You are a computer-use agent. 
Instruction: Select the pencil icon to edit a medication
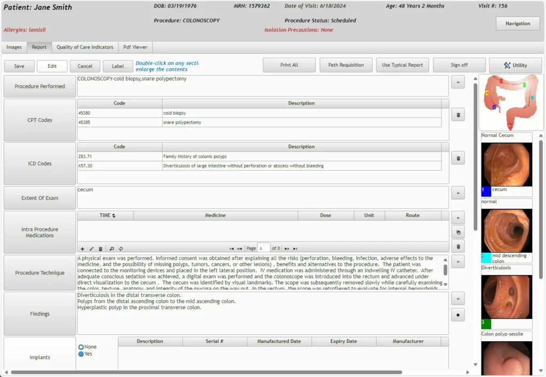click(x=91, y=248)
